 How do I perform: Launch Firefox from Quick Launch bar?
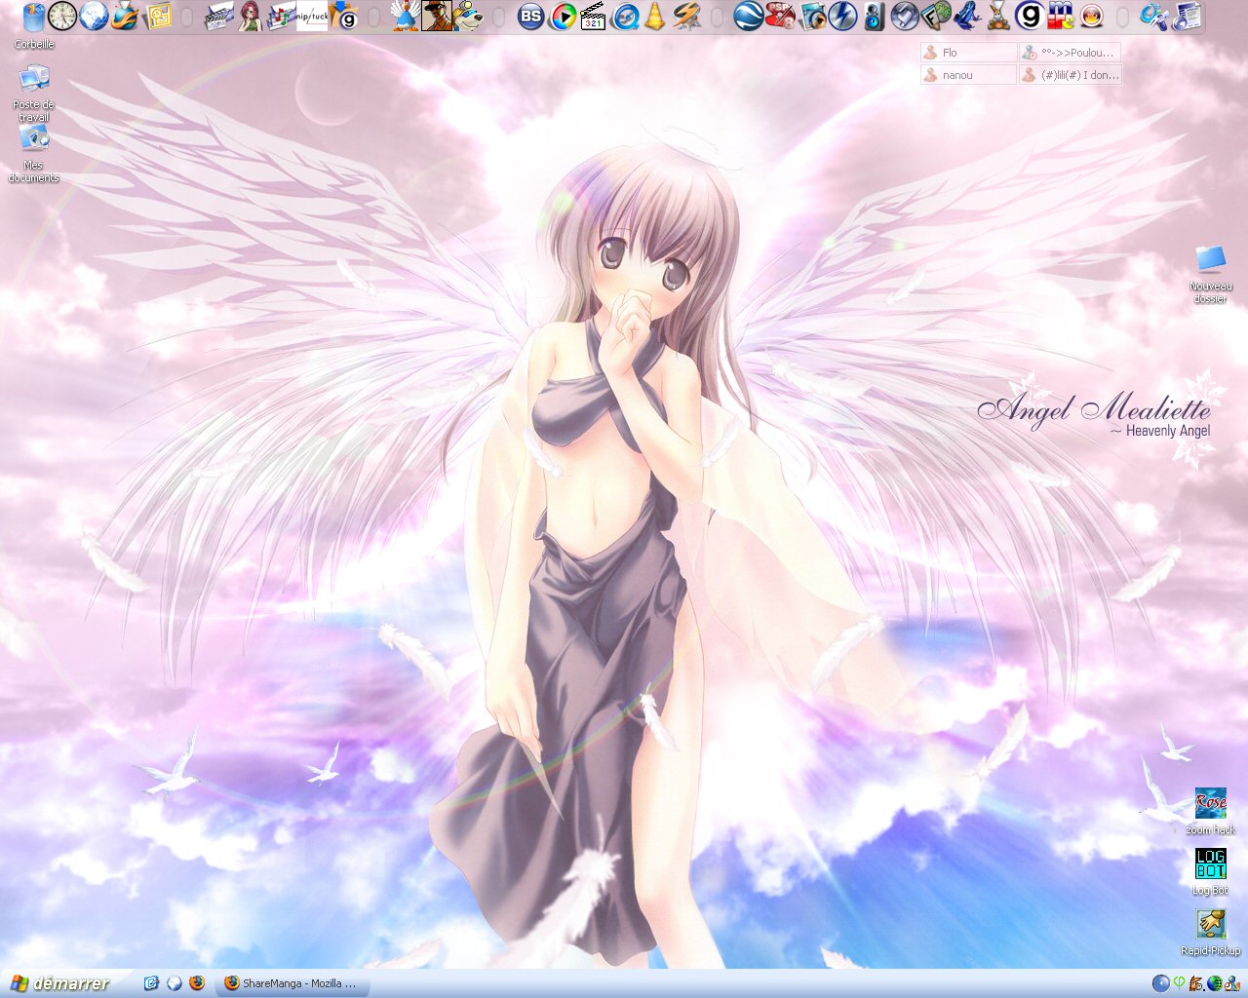pos(197,983)
